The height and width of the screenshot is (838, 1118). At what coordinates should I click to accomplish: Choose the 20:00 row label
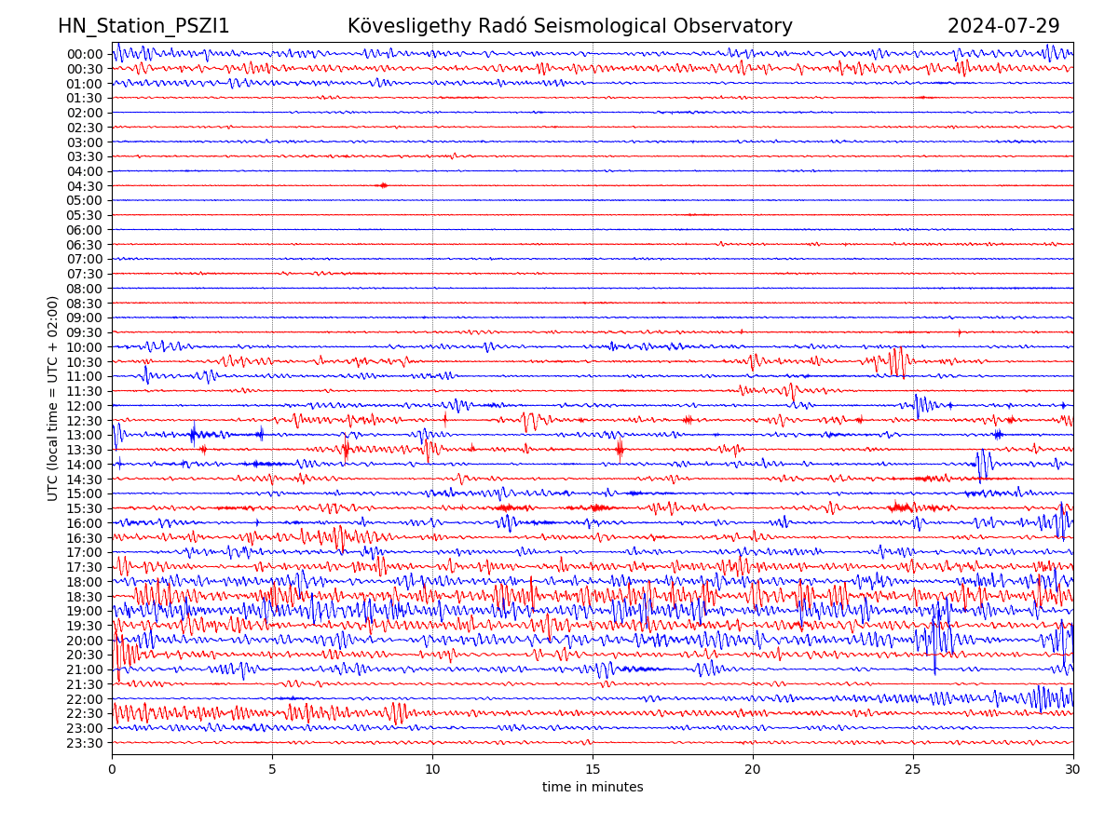85,641
